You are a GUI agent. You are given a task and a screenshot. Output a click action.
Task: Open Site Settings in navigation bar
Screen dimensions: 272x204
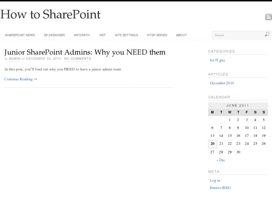pos(126,35)
